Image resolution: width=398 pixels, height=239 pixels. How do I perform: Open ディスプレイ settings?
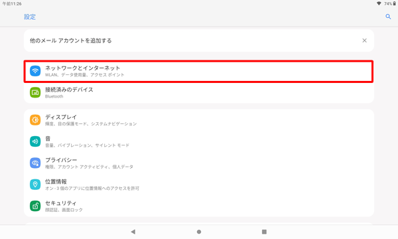tap(198, 120)
